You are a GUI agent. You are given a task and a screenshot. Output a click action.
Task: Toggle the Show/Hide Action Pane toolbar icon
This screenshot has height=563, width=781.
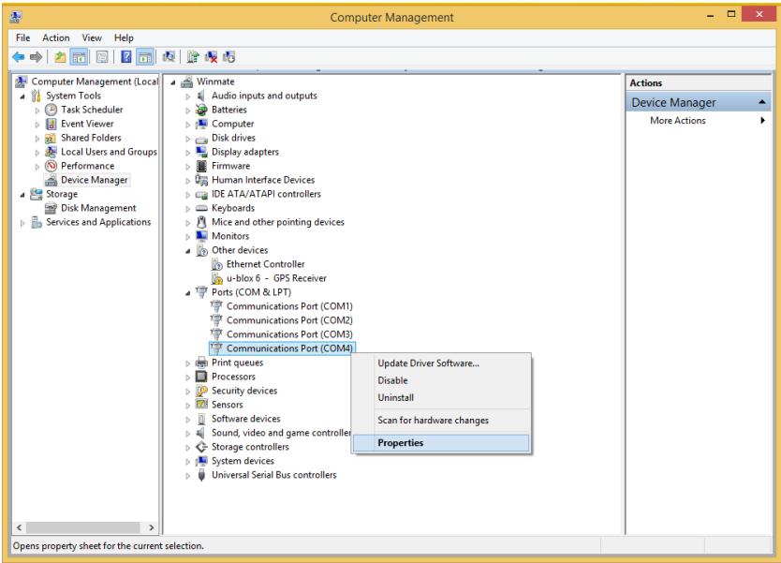point(145,57)
